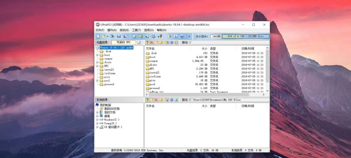Select isolinux folder in the image tree
This screenshot has height=158, width=351.
click(110, 73)
